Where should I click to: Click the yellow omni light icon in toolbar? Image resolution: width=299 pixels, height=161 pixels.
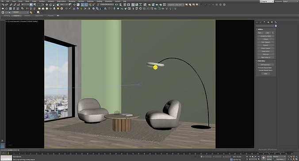[x=58, y=8]
